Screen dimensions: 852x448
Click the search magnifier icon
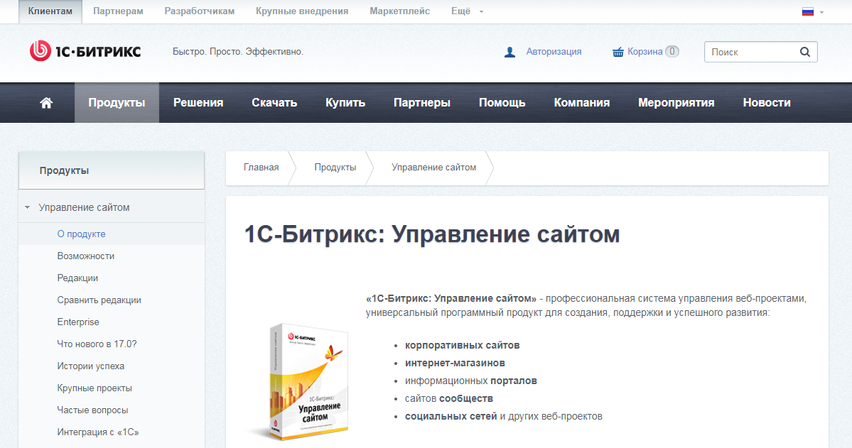pyautogui.click(x=804, y=51)
